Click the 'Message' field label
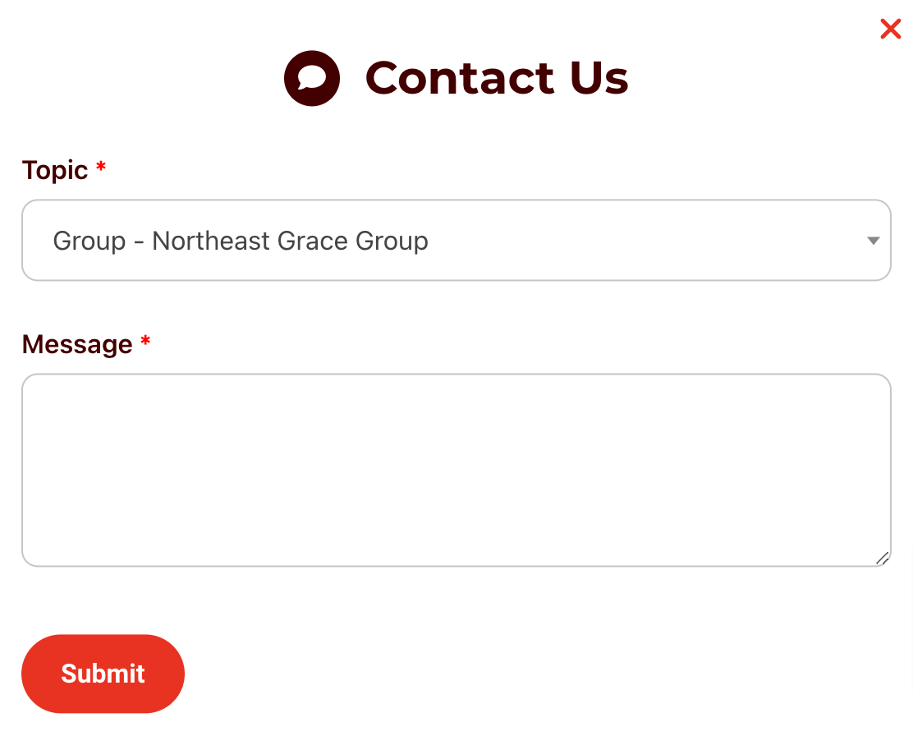The height and width of the screenshot is (736, 913). pyautogui.click(x=77, y=344)
